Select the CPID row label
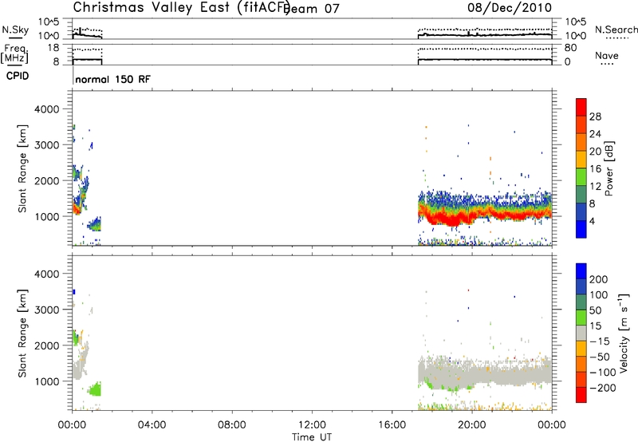638x442 pixels. point(18,76)
